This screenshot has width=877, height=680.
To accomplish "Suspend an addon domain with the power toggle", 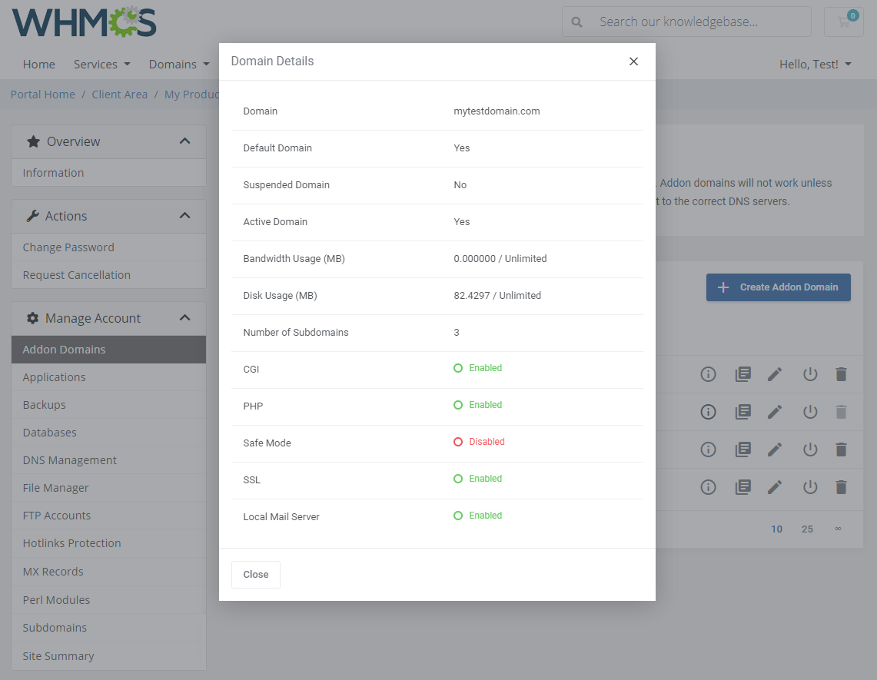I will click(809, 374).
